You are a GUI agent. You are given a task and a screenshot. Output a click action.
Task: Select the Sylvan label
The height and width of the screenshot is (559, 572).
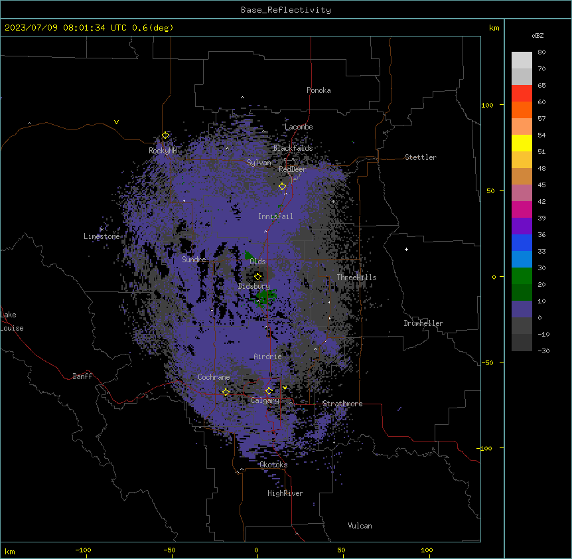(x=259, y=163)
